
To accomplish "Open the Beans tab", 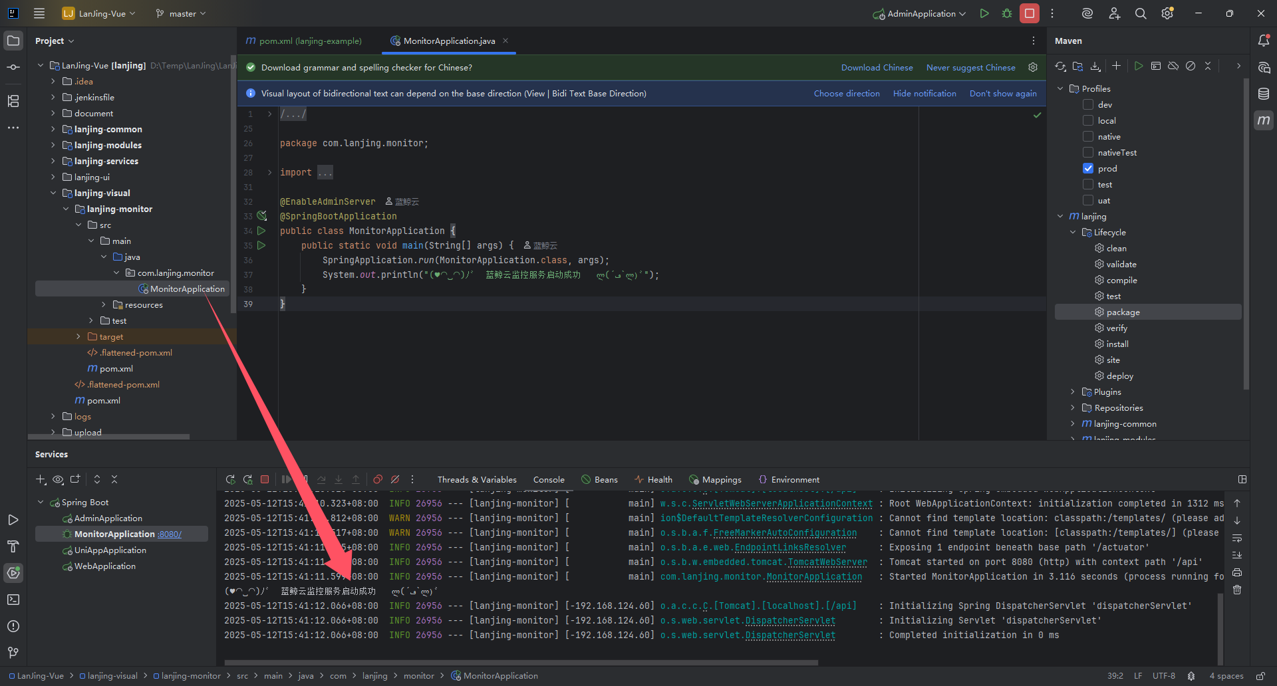I will click(599, 479).
